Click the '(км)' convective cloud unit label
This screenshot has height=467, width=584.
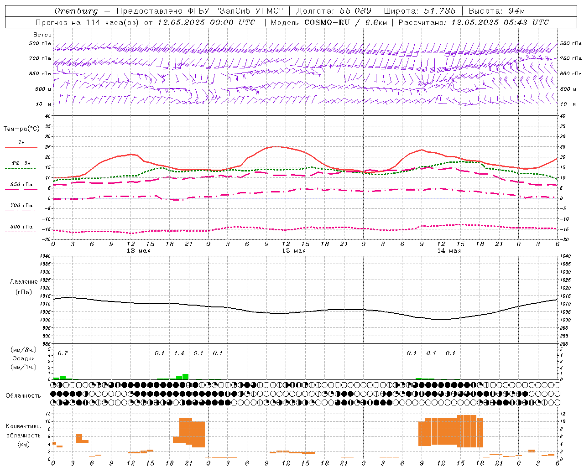(x=23, y=444)
